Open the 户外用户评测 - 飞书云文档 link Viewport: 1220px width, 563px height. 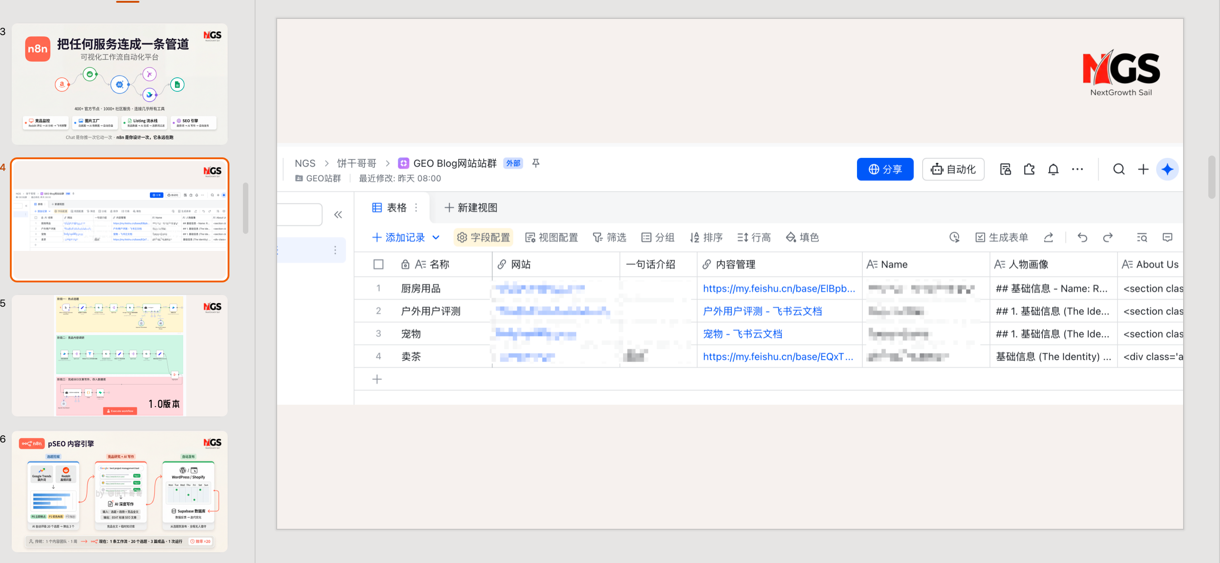point(762,311)
